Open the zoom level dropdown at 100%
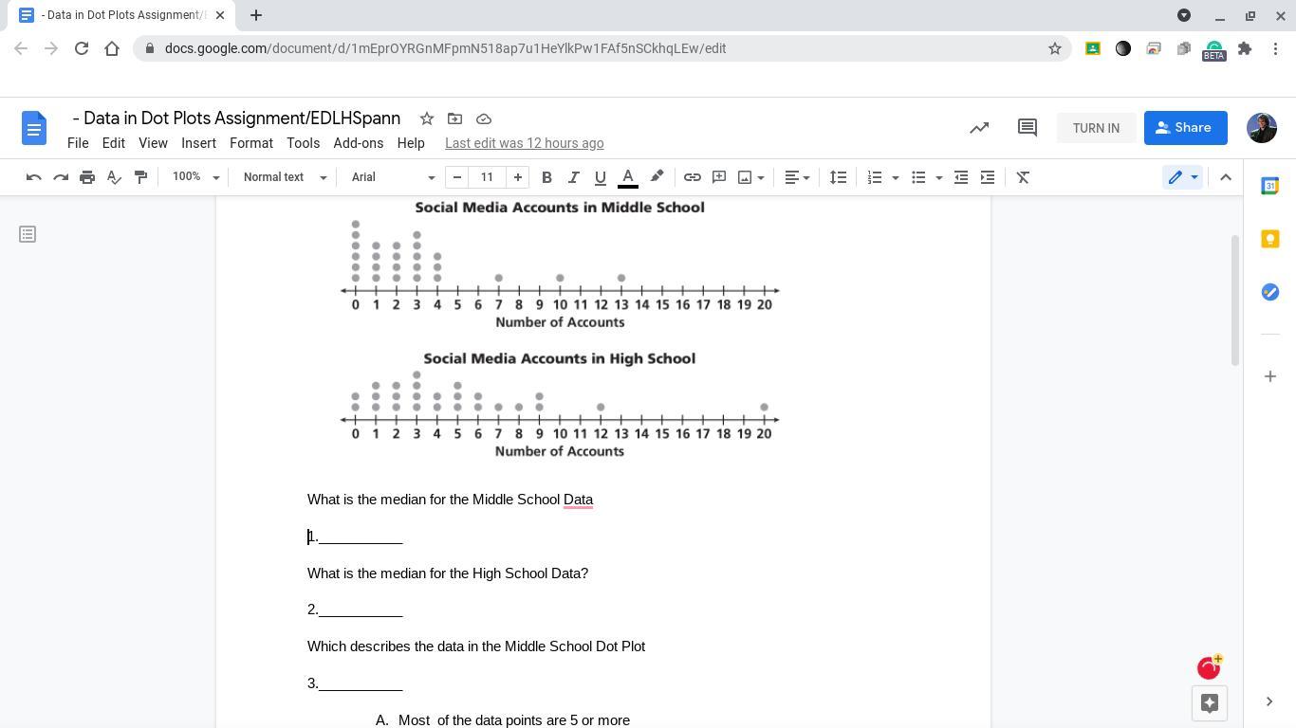 (x=195, y=177)
